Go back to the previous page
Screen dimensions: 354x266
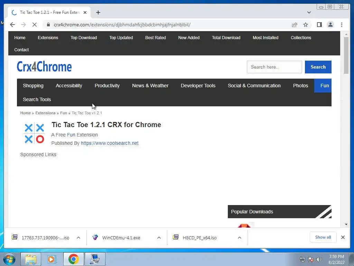point(12,25)
